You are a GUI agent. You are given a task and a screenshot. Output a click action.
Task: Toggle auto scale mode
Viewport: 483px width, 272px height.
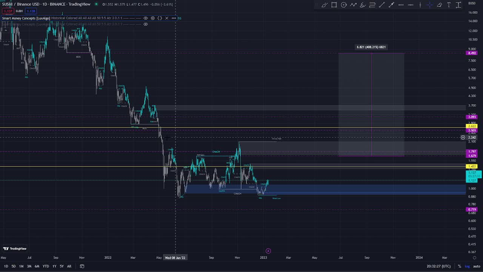click(x=477, y=266)
